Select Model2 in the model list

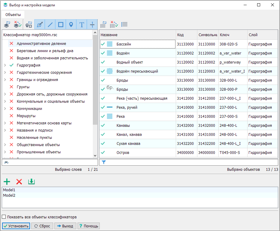(x=9, y=195)
